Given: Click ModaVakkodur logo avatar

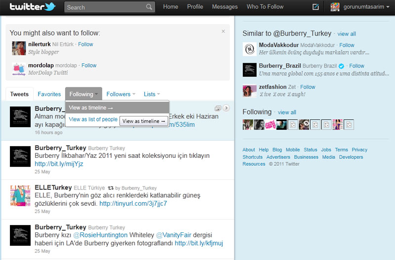Looking at the screenshot, I should pos(250,49).
